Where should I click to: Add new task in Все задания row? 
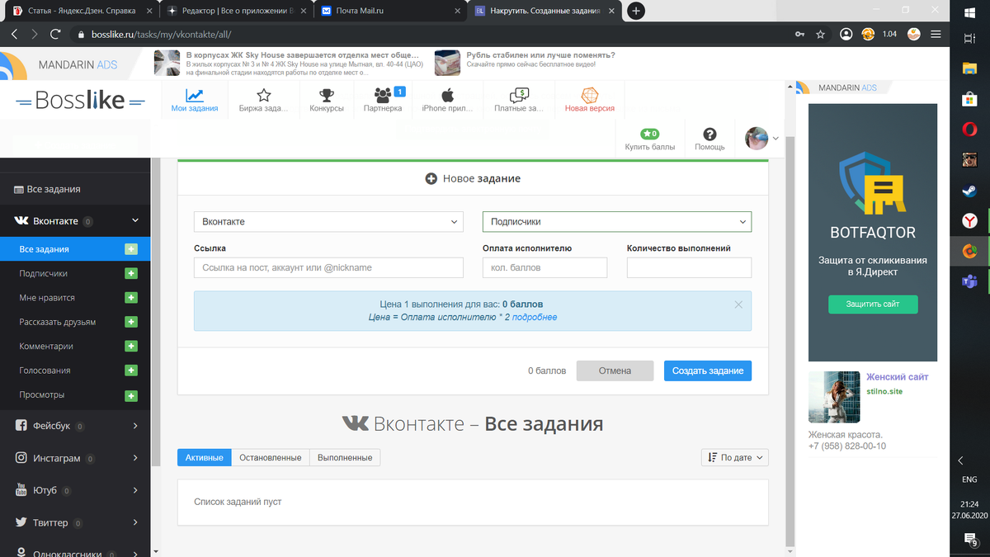click(131, 249)
